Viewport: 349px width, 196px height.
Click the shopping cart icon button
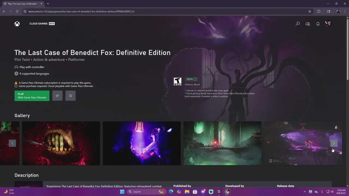pyautogui.click(x=70, y=96)
